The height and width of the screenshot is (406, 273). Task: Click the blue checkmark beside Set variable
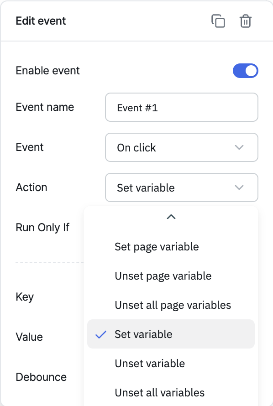point(101,334)
